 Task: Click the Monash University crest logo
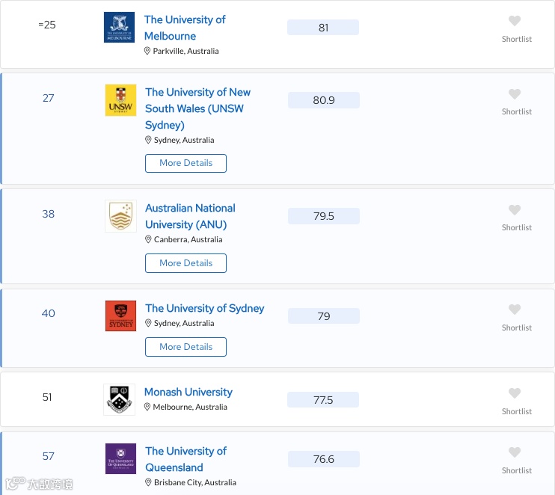point(120,399)
